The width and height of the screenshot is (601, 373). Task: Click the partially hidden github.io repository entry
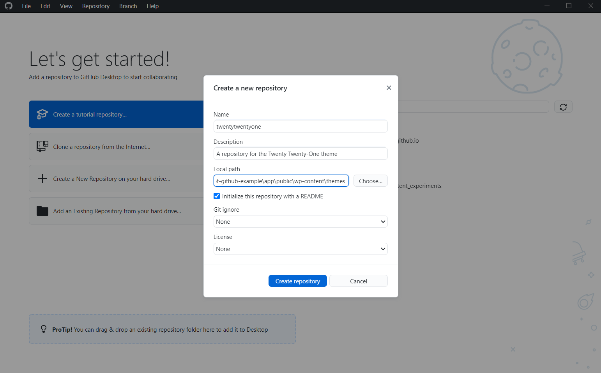(408, 141)
